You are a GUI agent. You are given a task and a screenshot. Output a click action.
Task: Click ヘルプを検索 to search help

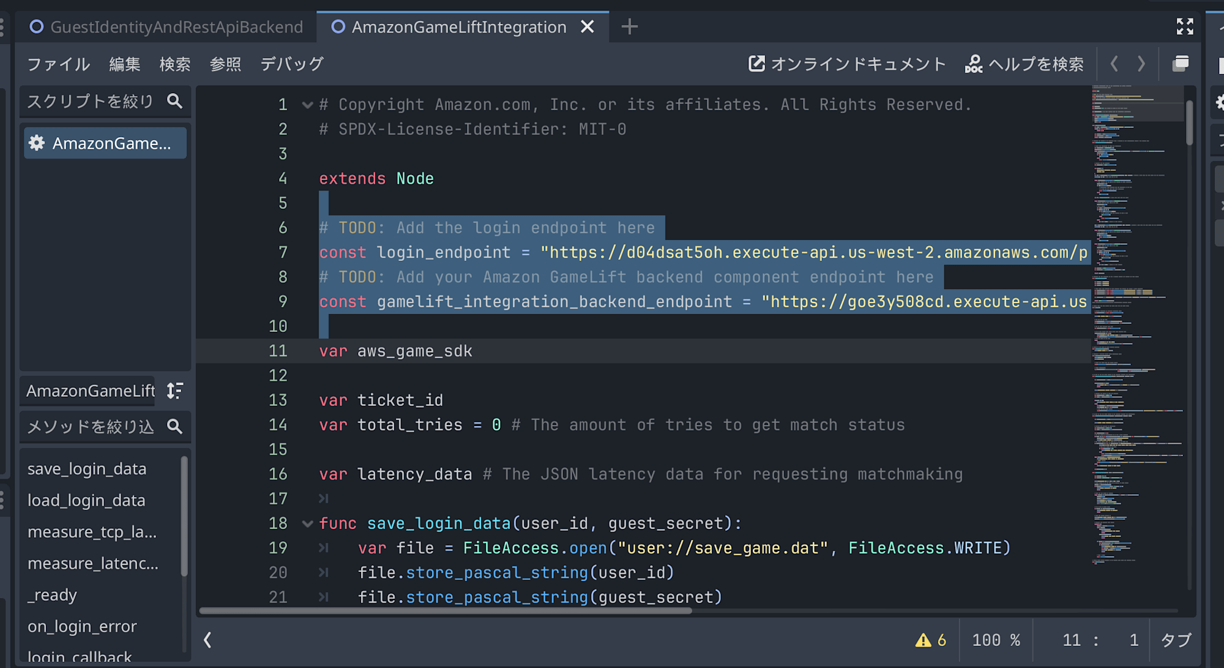pos(1024,64)
